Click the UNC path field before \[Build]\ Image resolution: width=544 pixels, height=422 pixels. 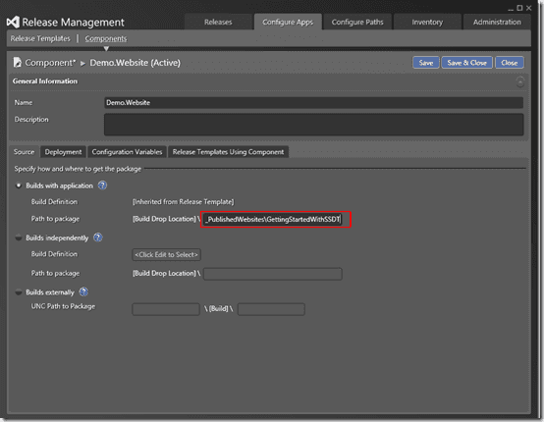coord(166,309)
